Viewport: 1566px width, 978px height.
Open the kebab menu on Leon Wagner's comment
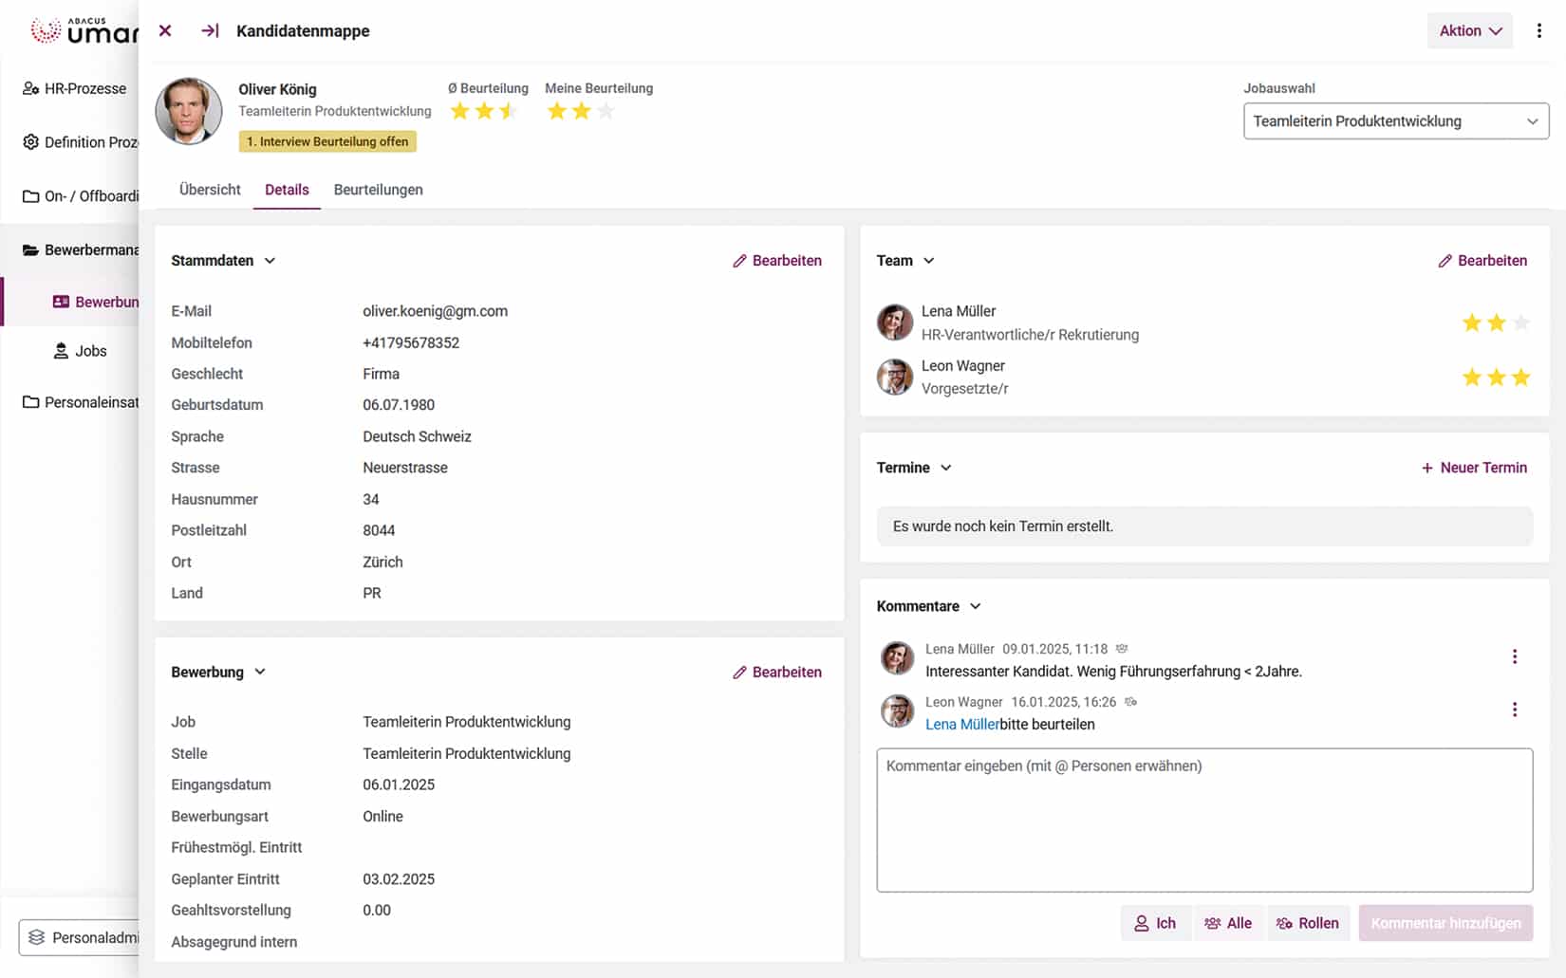1514,709
